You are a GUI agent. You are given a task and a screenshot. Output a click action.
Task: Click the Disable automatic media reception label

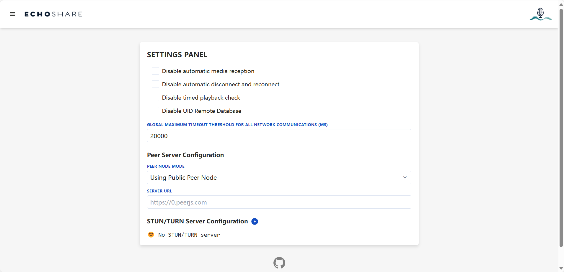(x=208, y=71)
